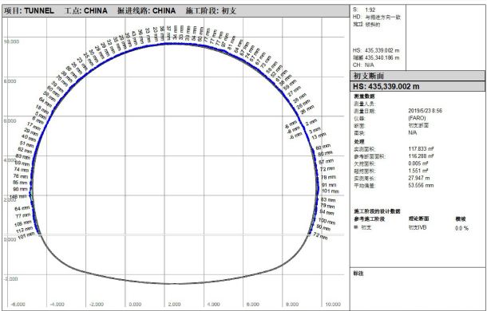Select the 10.000 label on vertical axis
The width and height of the screenshot is (487, 311).
point(11,42)
